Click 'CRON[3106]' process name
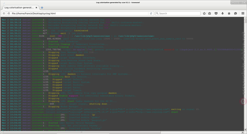The height and width of the screenshot is (134, 247). click(x=39, y=36)
